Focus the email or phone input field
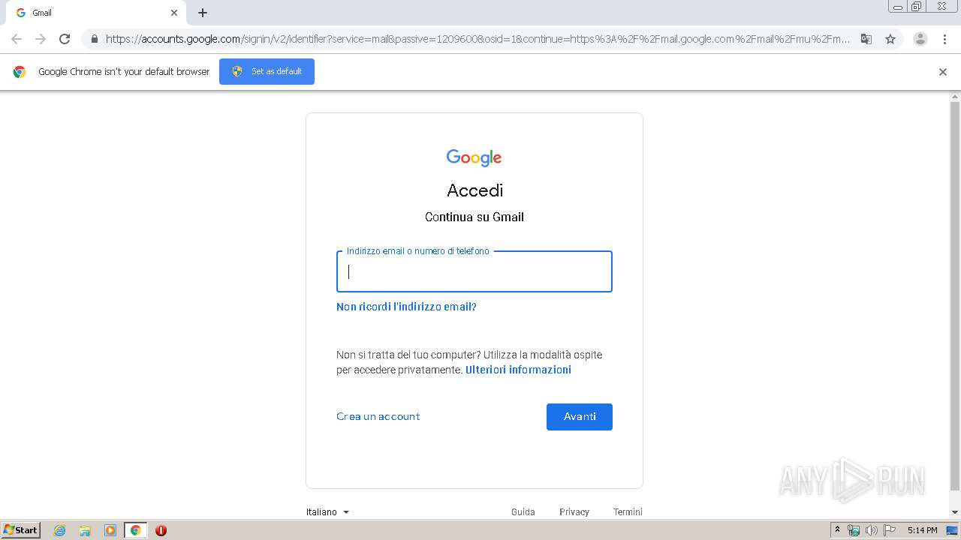This screenshot has width=961, height=540. tap(474, 271)
